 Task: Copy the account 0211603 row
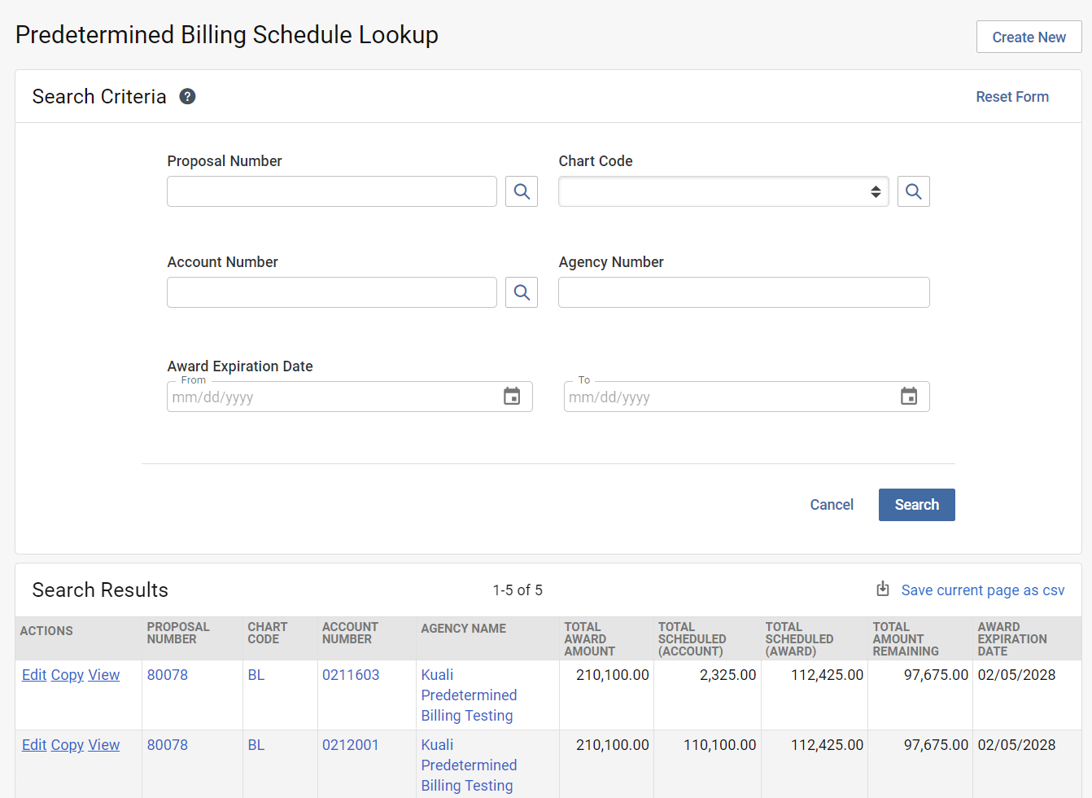(68, 675)
